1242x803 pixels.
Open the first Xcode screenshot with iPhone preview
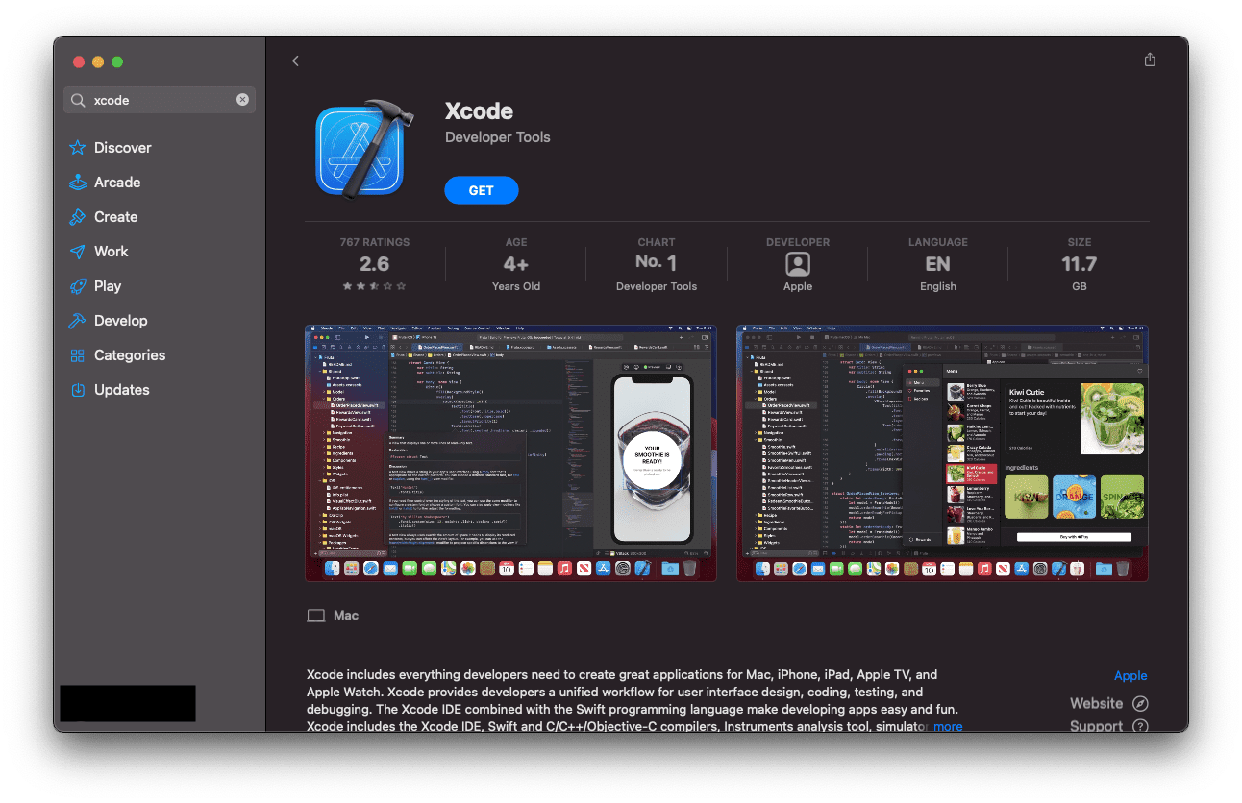510,452
